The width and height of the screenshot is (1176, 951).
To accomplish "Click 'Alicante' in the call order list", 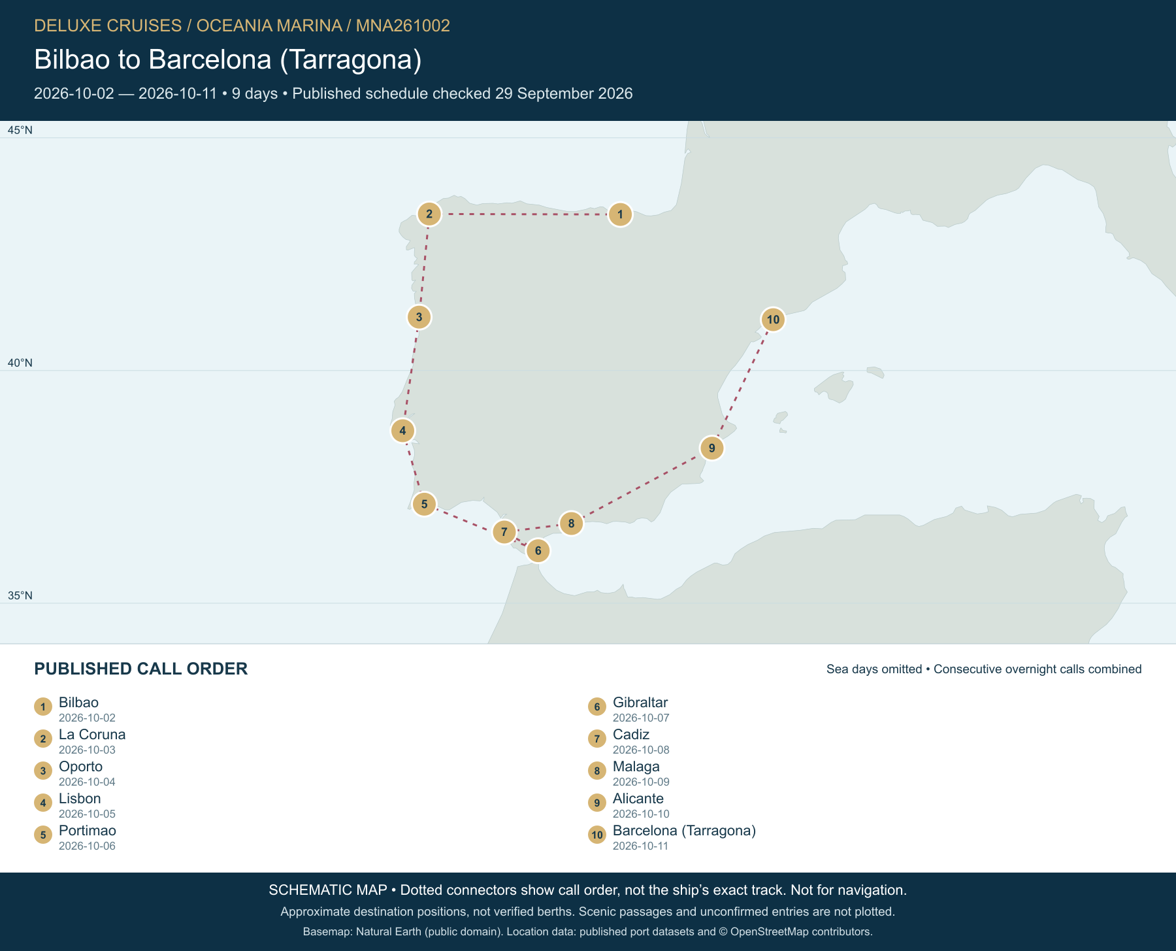I will pos(638,799).
